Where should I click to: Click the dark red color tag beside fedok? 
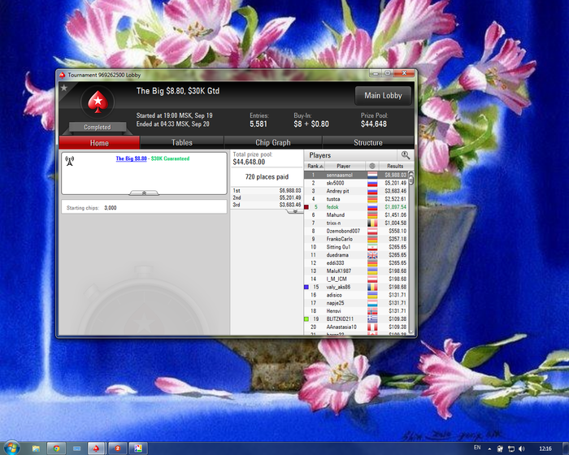(x=306, y=207)
